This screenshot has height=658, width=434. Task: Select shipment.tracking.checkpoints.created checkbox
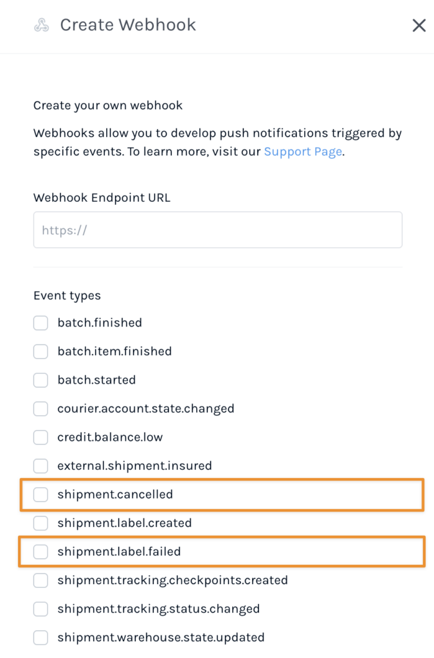41,580
